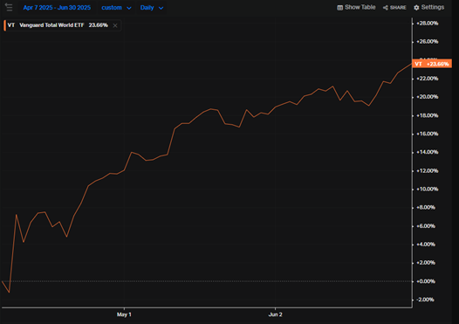Click the SHARE button
The image size is (459, 324).
point(394,8)
